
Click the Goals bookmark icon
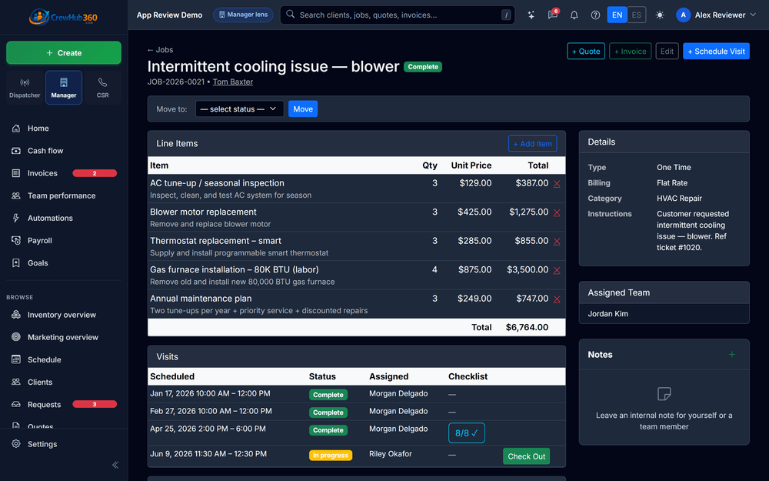coord(16,263)
